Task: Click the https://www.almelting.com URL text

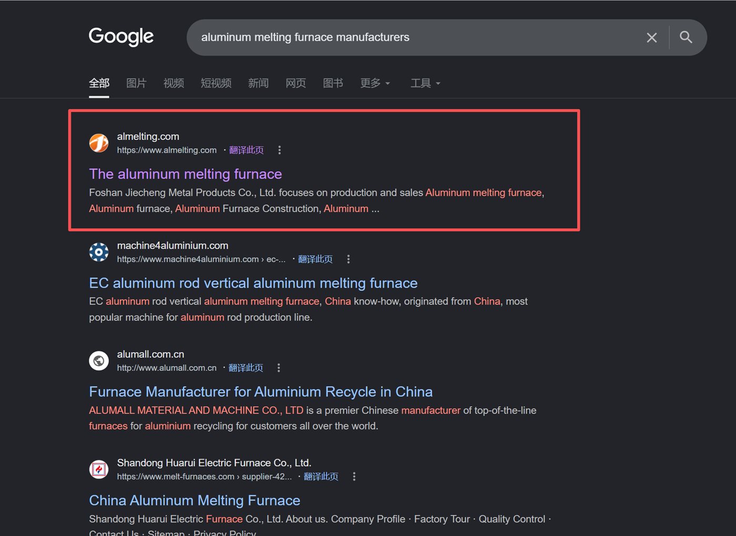Action: (167, 150)
